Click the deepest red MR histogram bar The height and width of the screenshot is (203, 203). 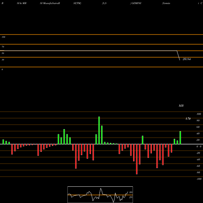(x=137, y=159)
